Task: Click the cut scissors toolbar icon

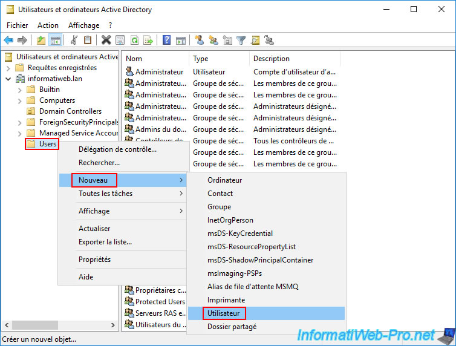Action: (74, 41)
